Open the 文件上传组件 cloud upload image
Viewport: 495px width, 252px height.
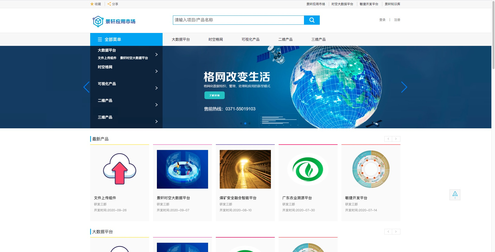120,169
